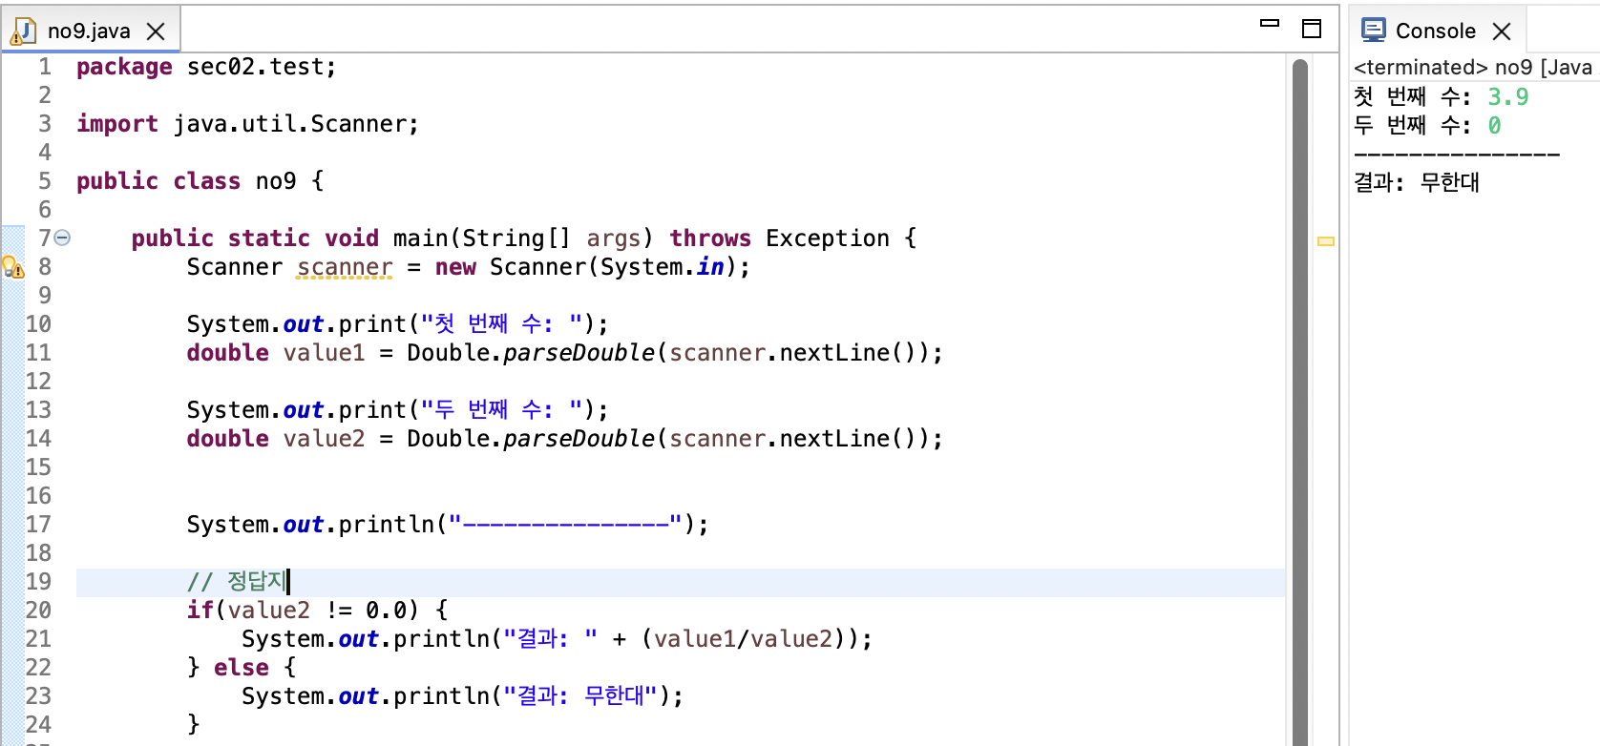Click the 'package' keyword on line 1
Image resolution: width=1600 pixels, height=746 pixels.
pos(124,68)
